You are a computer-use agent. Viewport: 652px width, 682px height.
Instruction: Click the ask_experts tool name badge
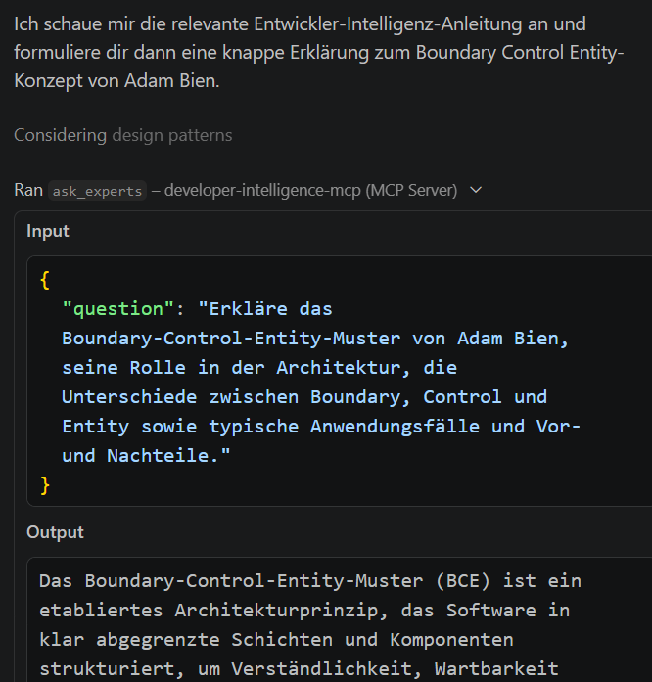97,191
